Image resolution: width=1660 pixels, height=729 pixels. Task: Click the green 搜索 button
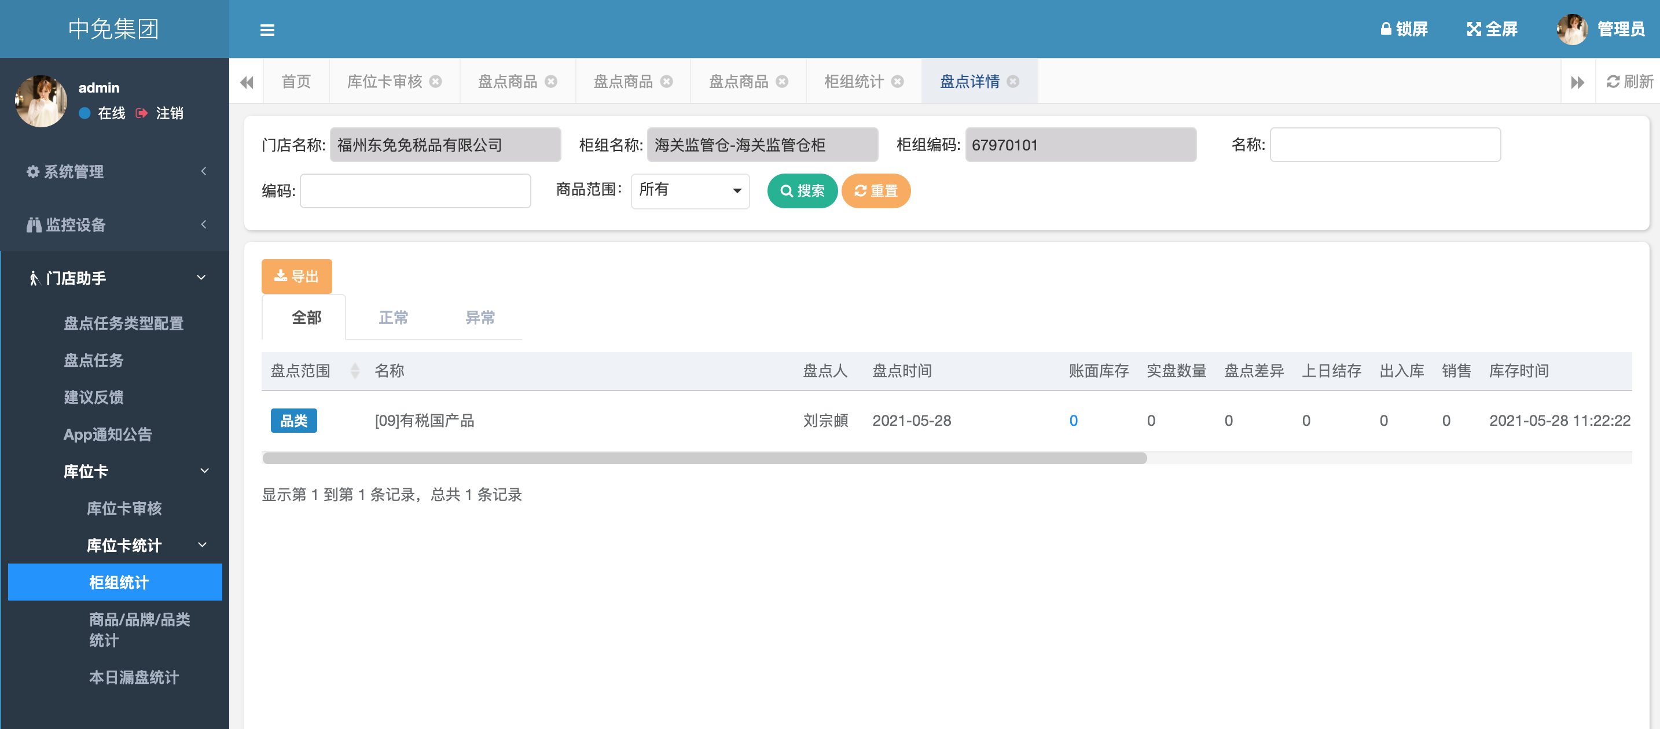tap(802, 190)
